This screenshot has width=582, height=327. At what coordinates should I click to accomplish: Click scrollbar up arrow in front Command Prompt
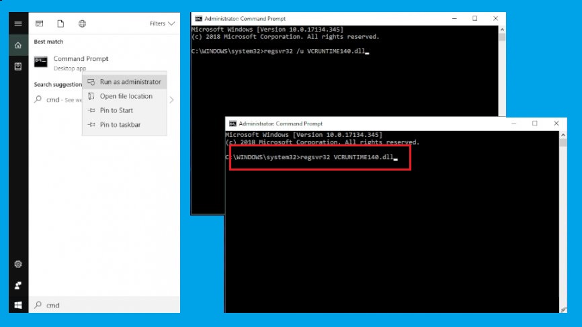[x=563, y=135]
